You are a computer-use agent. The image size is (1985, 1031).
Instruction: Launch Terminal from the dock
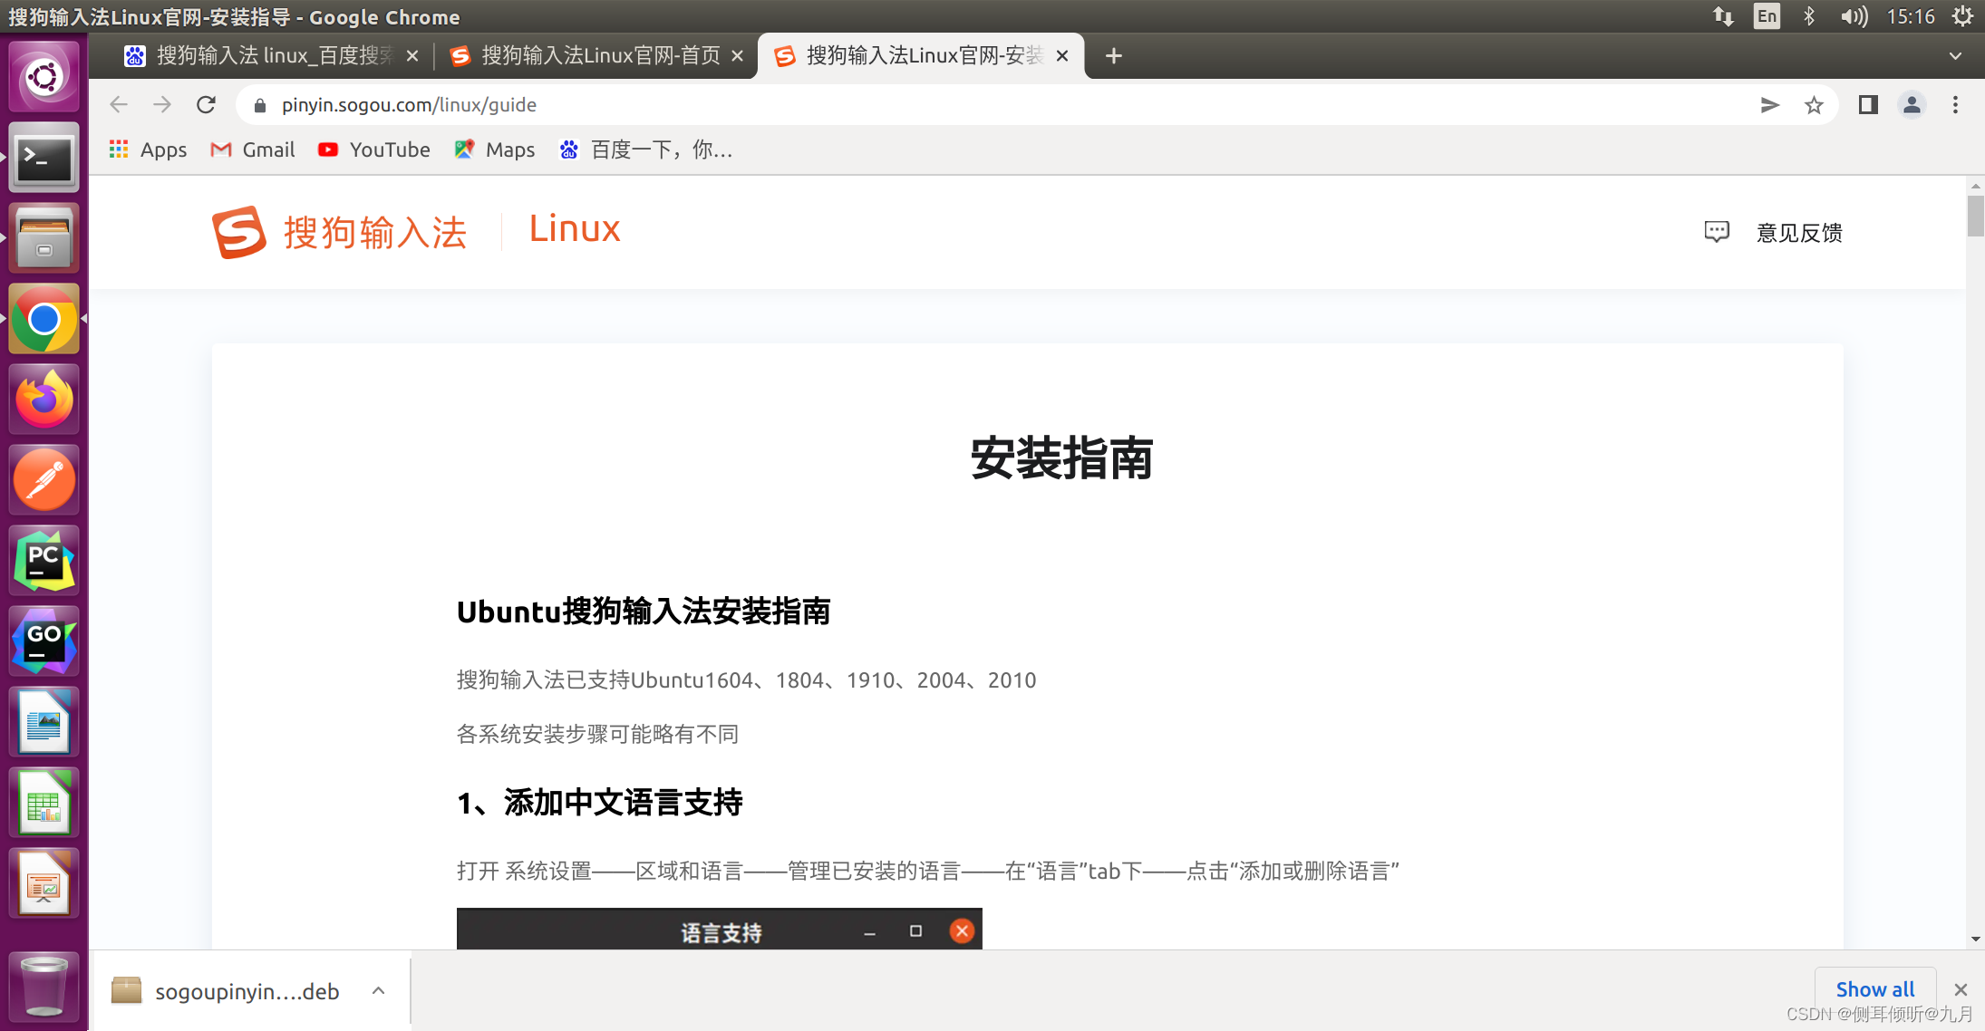[44, 158]
